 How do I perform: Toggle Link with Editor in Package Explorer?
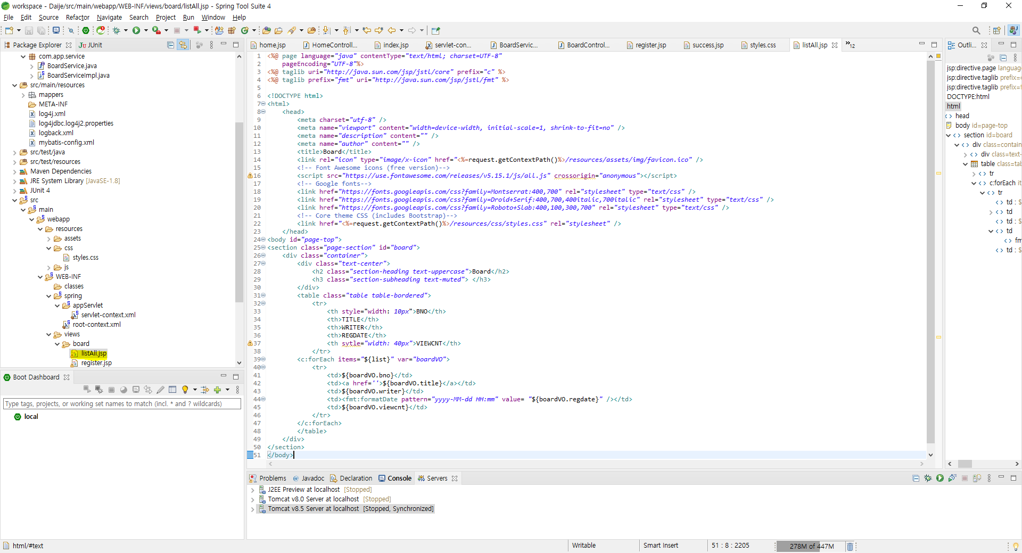pyautogui.click(x=183, y=45)
